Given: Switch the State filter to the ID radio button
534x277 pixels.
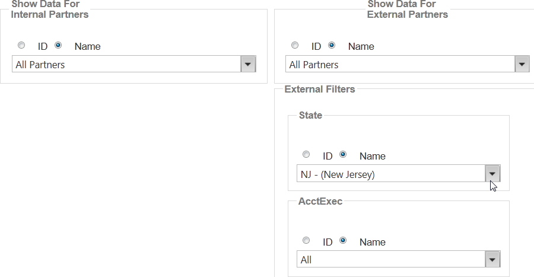Looking at the screenshot, I should click(x=306, y=154).
